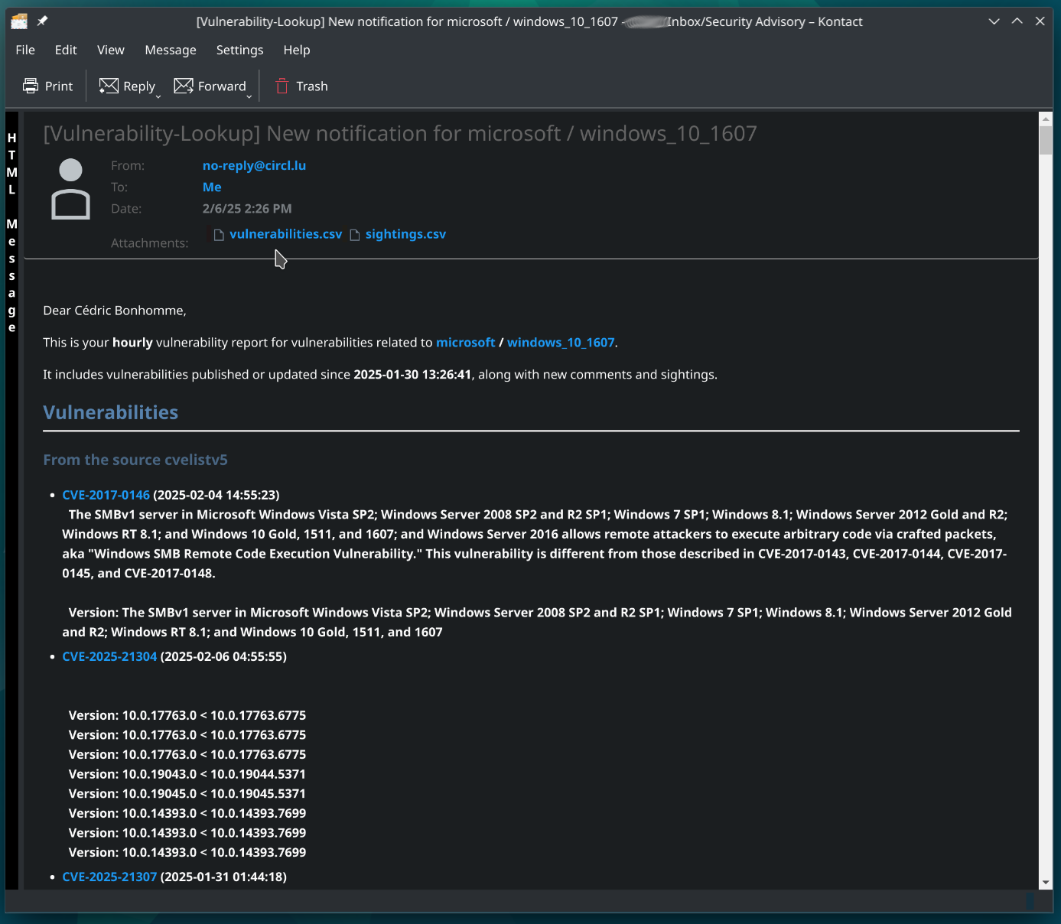Click the scrollbar up arrow
This screenshot has height=924, width=1061.
coord(1046,119)
